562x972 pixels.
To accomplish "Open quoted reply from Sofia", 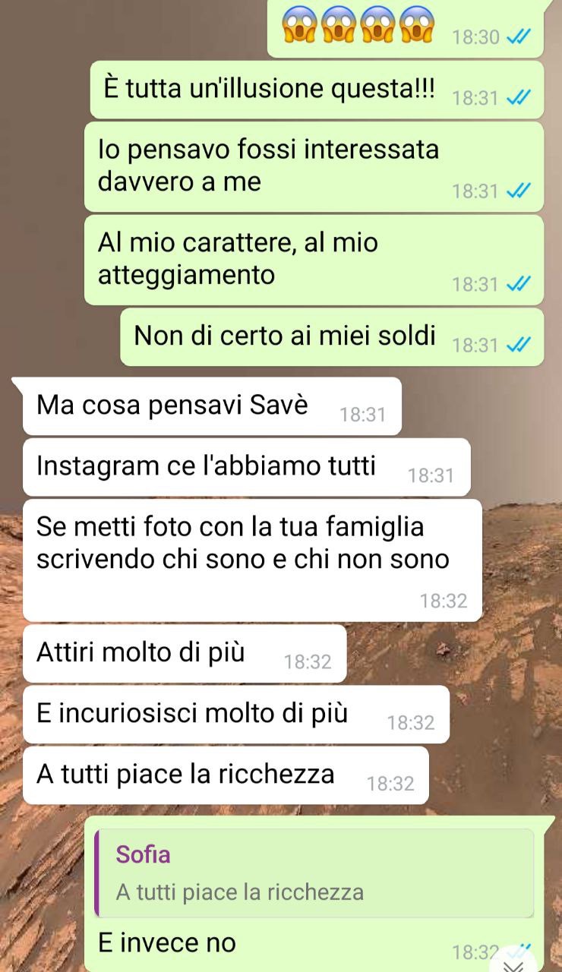I will click(315, 873).
